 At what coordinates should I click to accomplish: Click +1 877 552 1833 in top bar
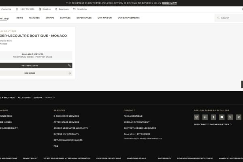[27, 9]
